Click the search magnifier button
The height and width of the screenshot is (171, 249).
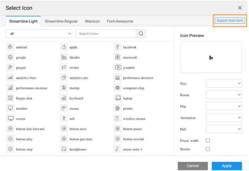pyautogui.click(x=141, y=34)
